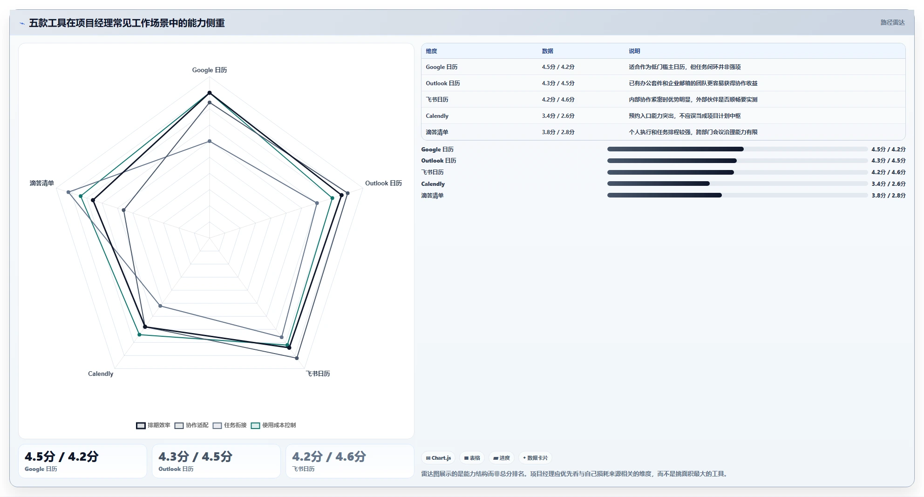Open the Google 日历 score card
This screenshot has width=924, height=497.
[82, 461]
